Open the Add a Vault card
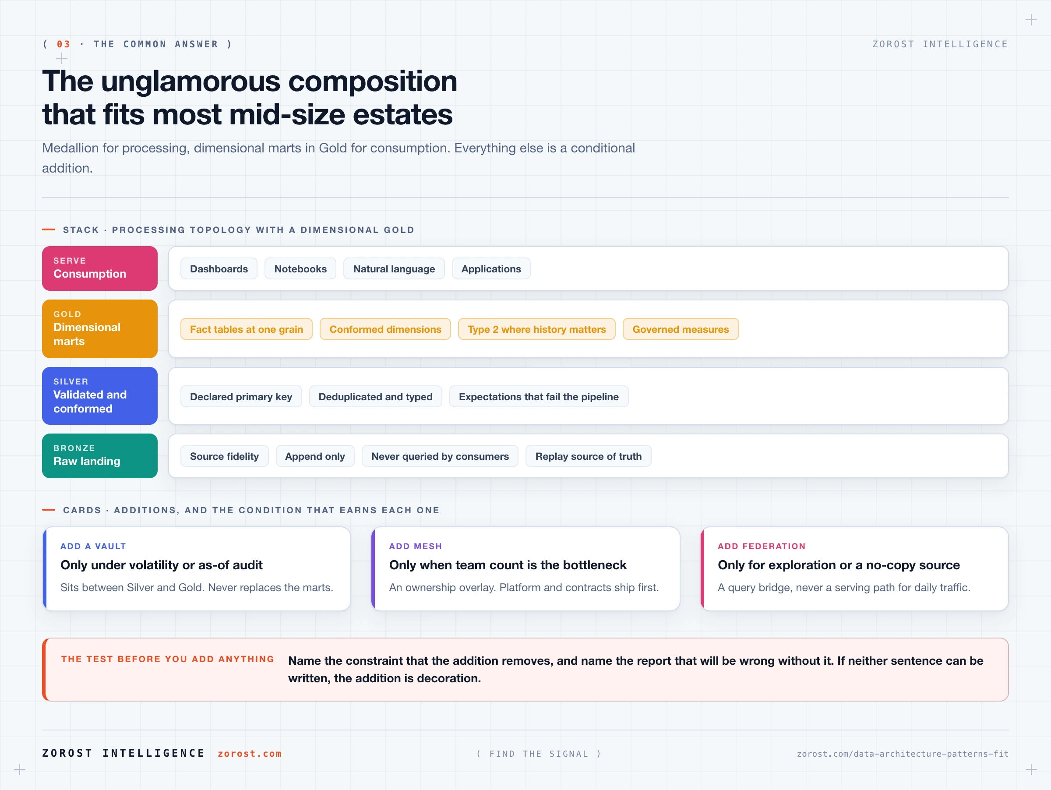 [x=197, y=568]
